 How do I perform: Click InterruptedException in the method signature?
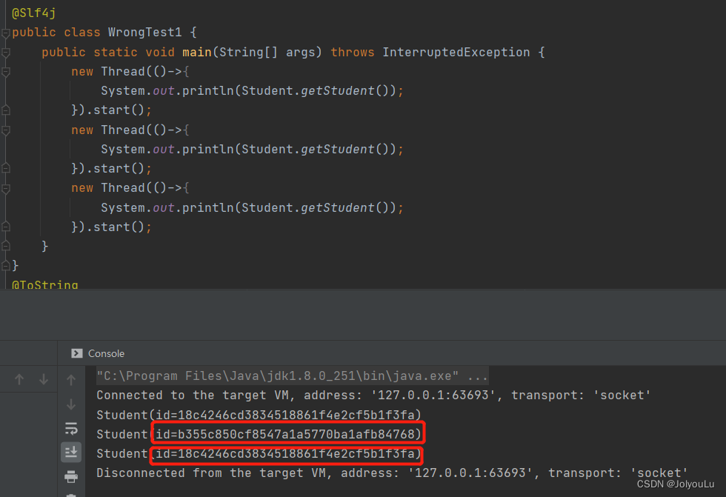click(x=456, y=53)
